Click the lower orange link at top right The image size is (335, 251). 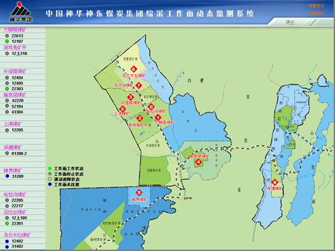pos(316,13)
